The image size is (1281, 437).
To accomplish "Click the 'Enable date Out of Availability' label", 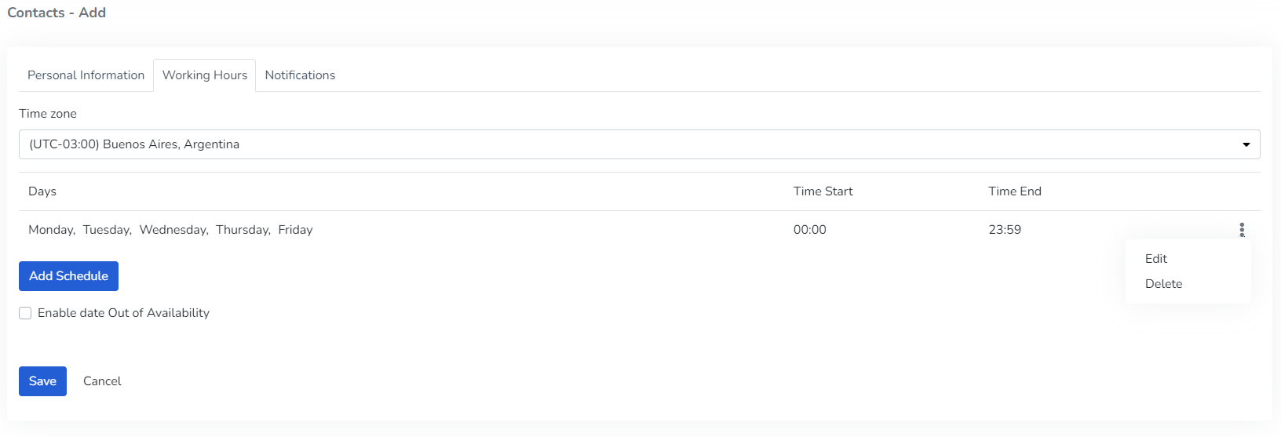I will [123, 313].
